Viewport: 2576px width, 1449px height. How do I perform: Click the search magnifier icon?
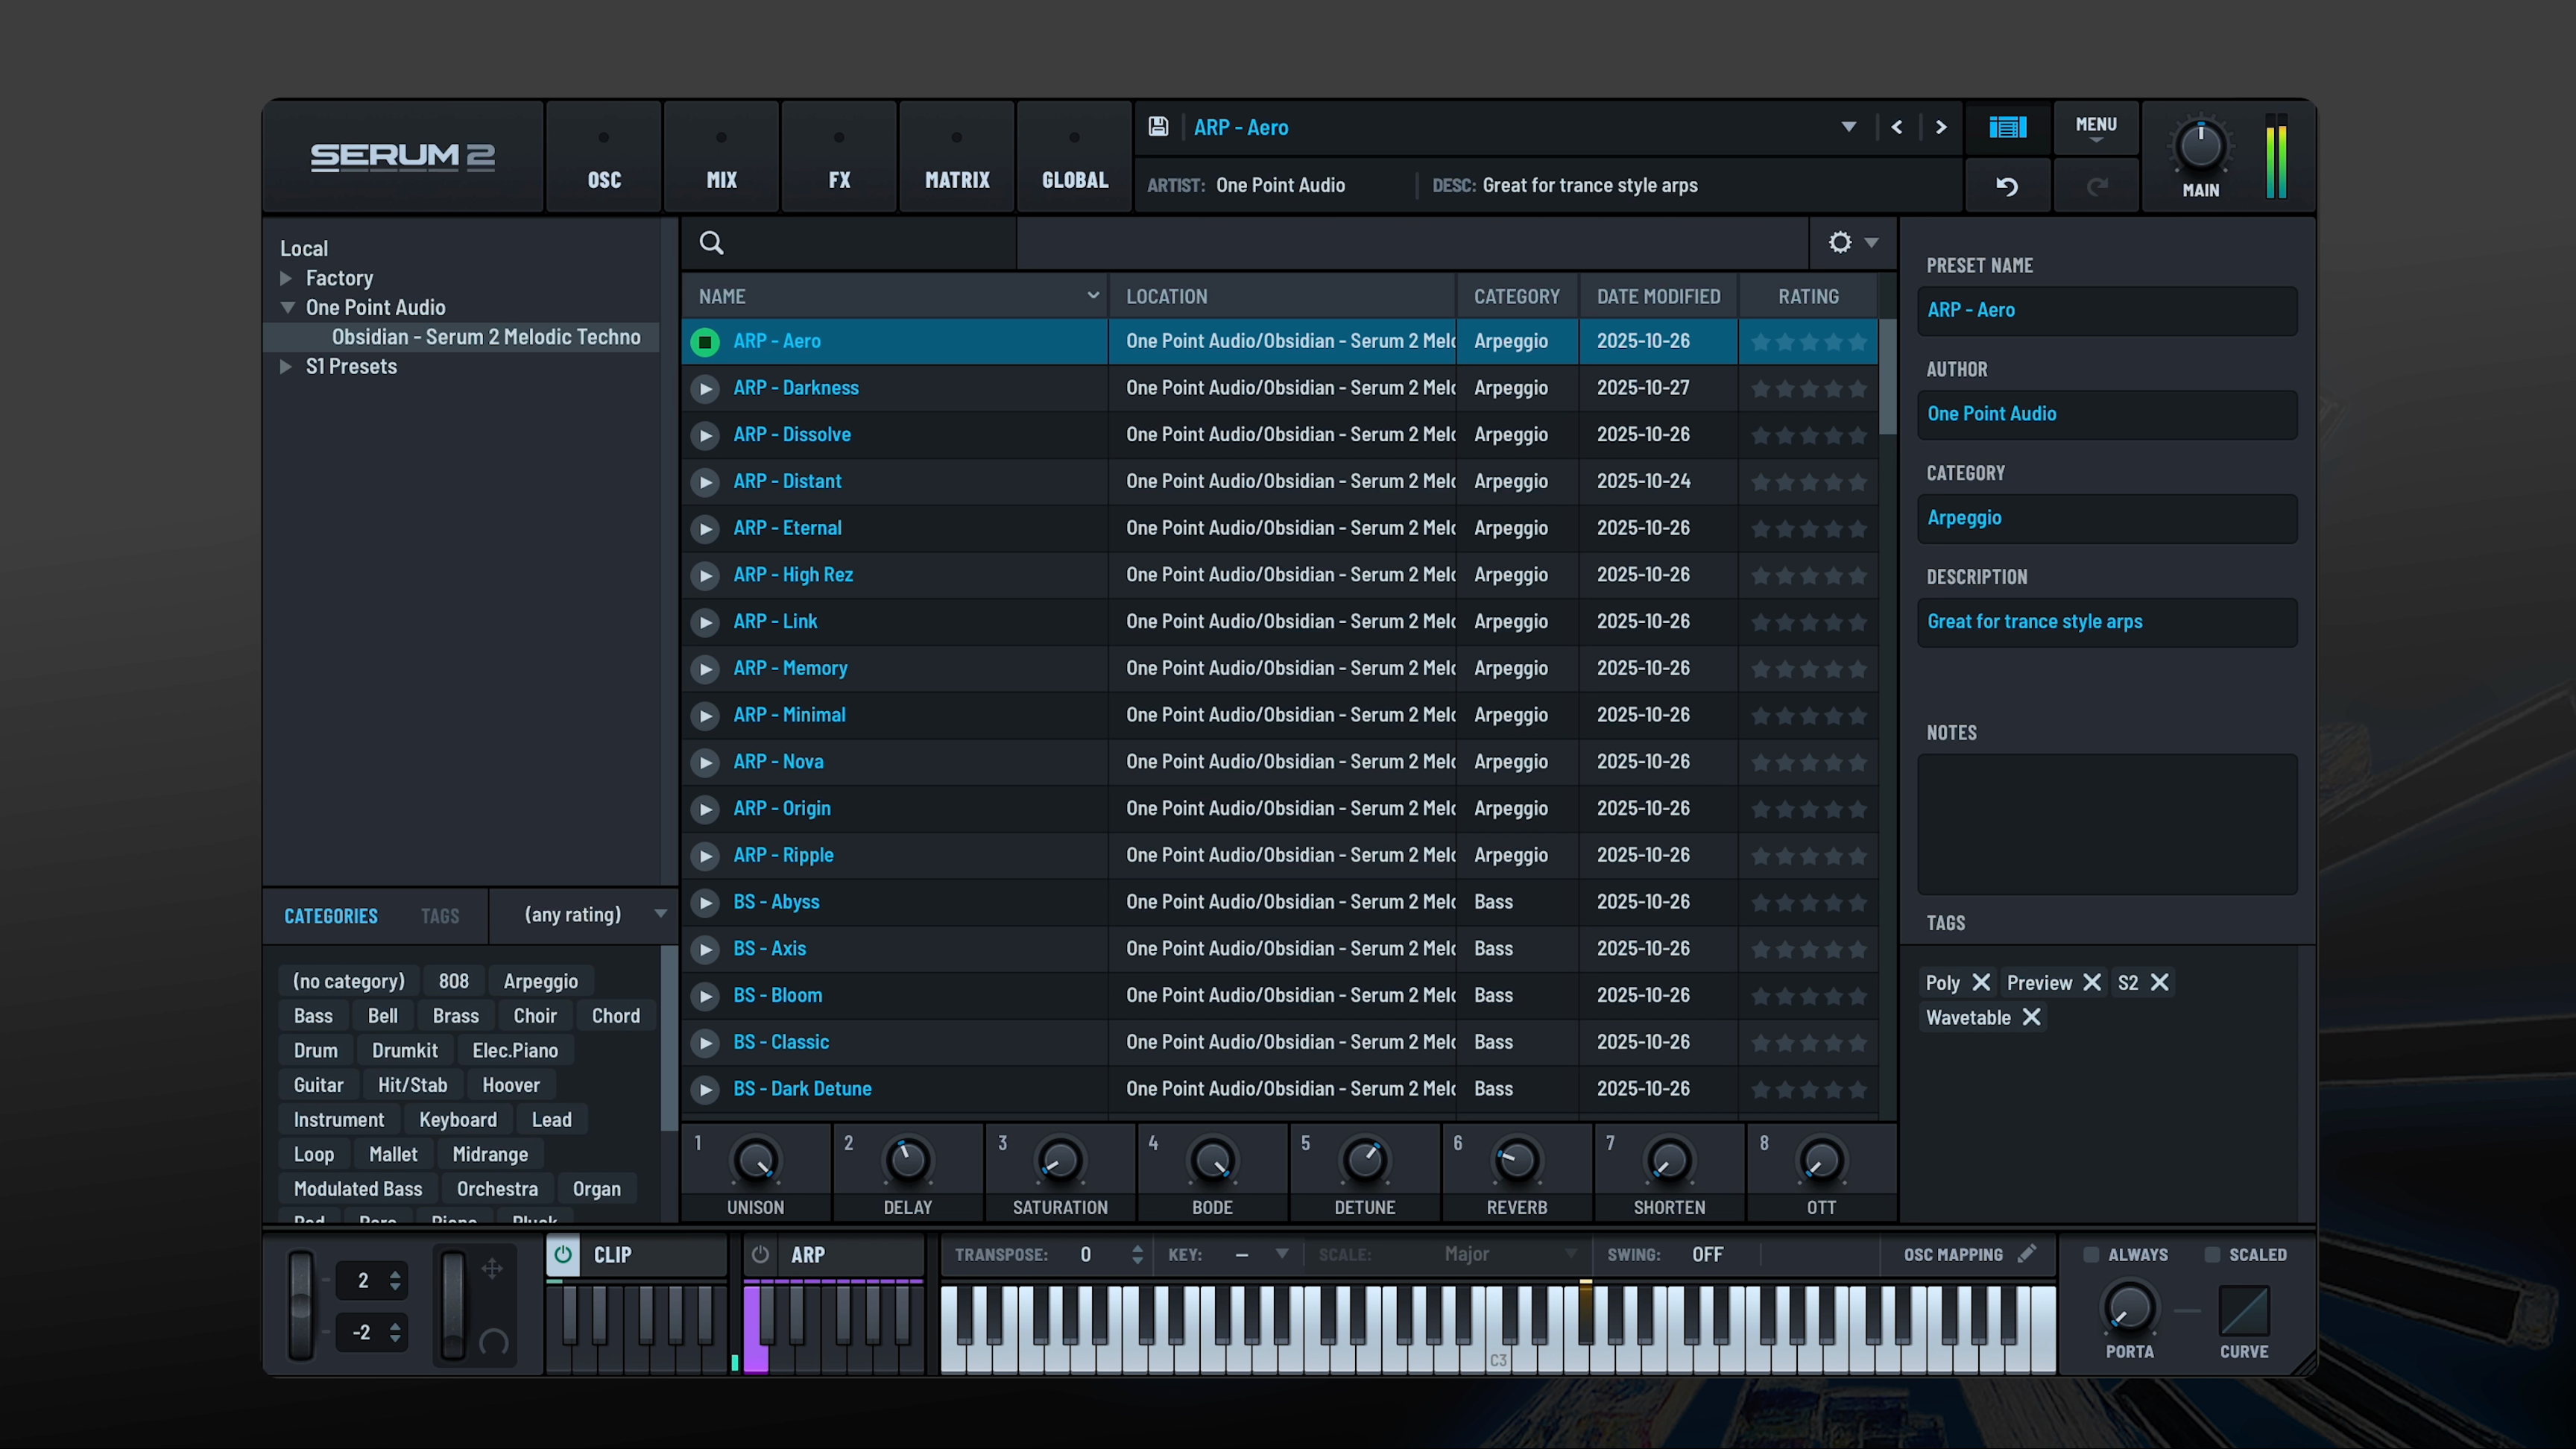[711, 243]
